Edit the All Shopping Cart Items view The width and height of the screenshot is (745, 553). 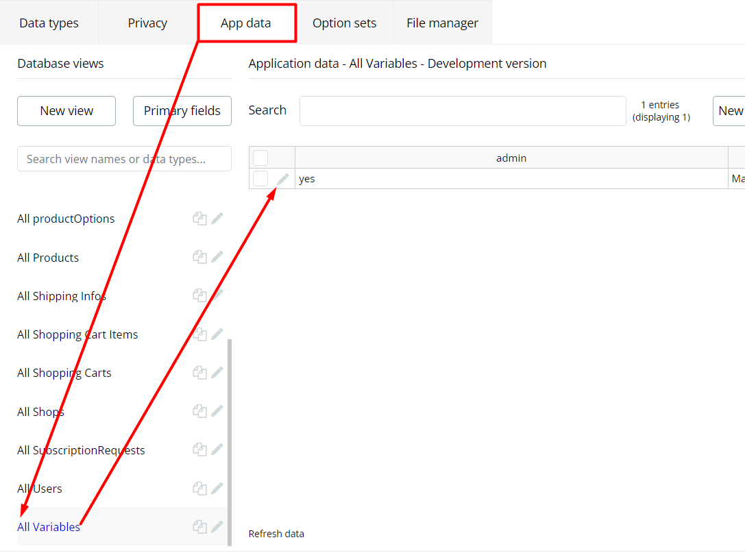(217, 334)
